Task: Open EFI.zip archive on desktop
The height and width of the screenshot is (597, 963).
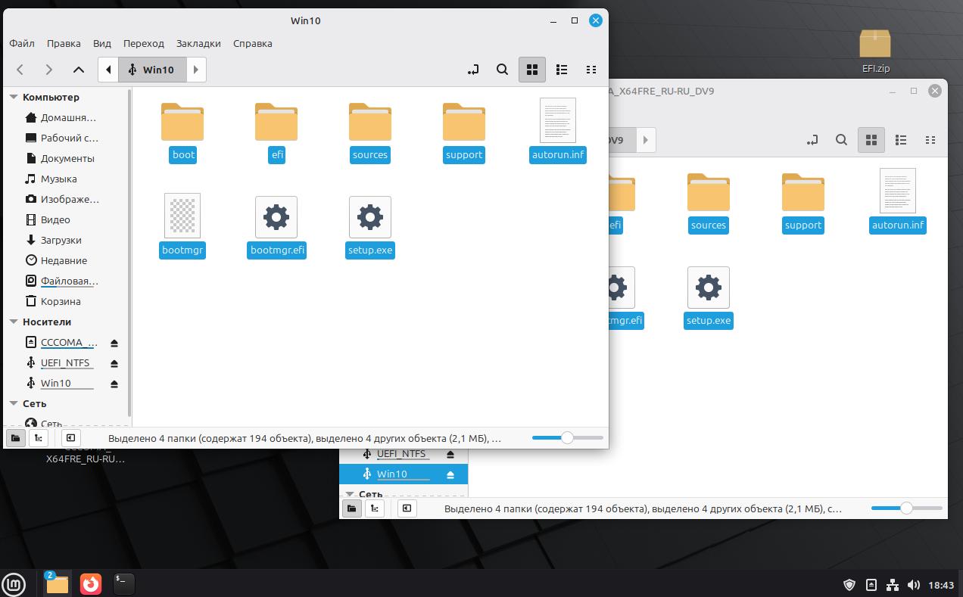Action: coord(875,51)
